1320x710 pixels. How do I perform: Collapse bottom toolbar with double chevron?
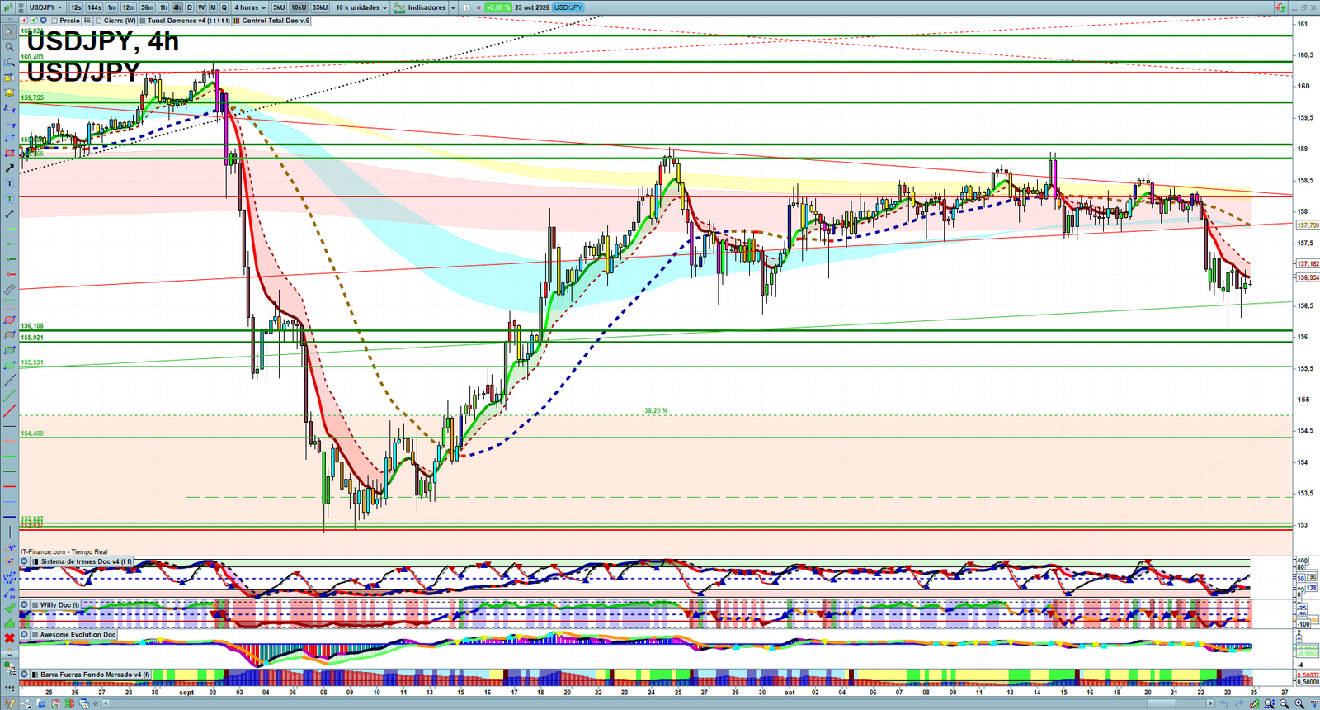(x=96, y=703)
